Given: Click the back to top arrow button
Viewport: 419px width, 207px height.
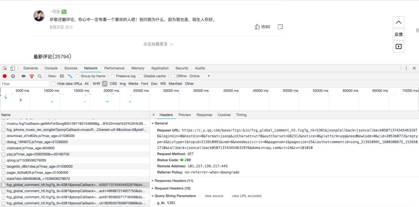Looking at the screenshot, I should pyautogui.click(x=398, y=22).
